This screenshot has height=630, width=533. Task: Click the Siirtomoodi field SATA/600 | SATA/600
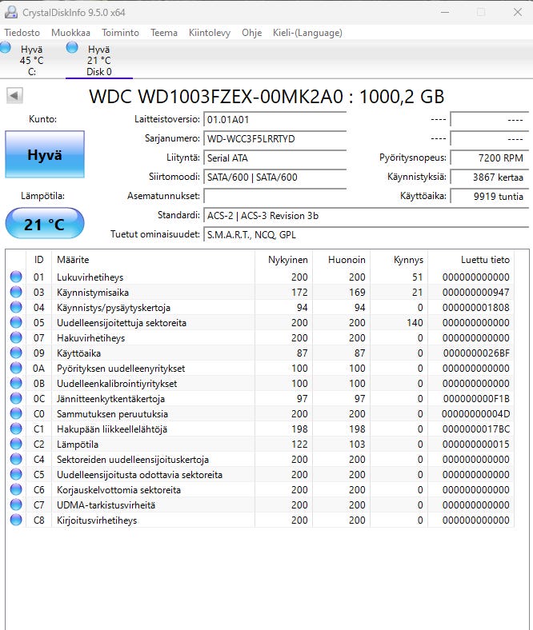coord(275,177)
